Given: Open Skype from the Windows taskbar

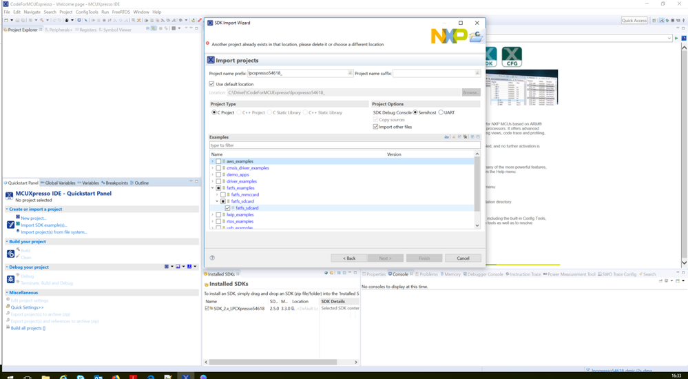Looking at the screenshot, I should (81, 376).
